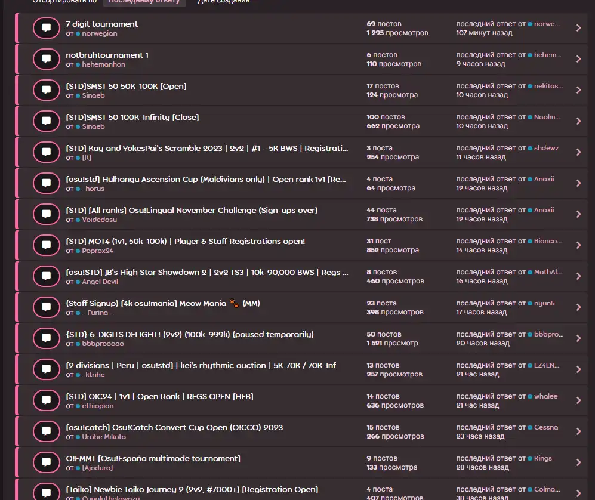
Task: Open the 7 digit tournament thread title
Action: click(101, 24)
